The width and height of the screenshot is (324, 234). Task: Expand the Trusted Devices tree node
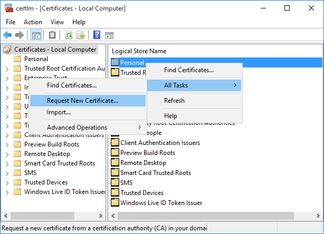point(7,182)
